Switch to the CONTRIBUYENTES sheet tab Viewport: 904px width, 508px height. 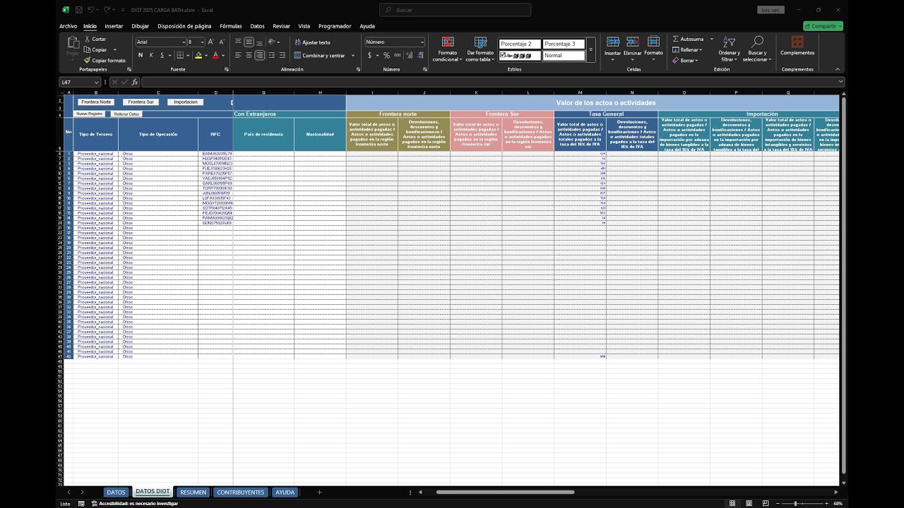pyautogui.click(x=240, y=492)
